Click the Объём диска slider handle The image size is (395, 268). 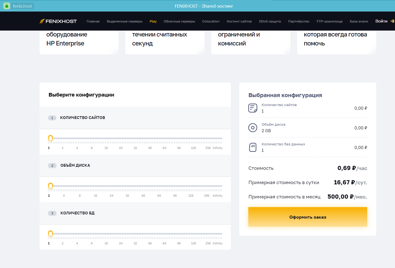tap(50, 186)
